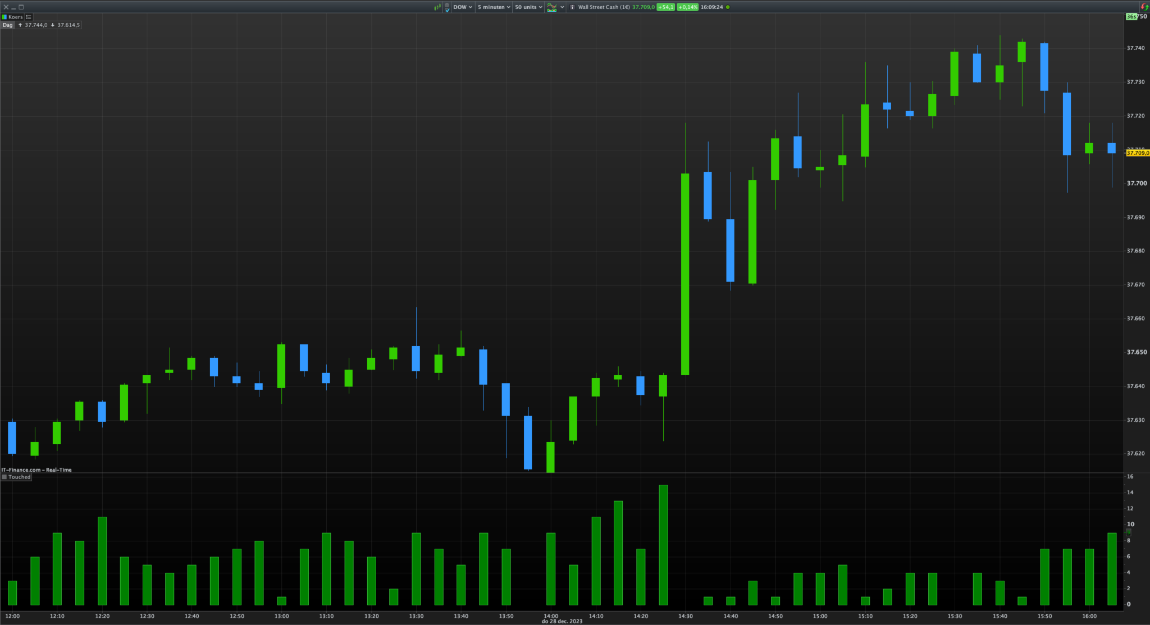Open the 50 units dropdown
Image resolution: width=1150 pixels, height=625 pixels.
[x=528, y=7]
